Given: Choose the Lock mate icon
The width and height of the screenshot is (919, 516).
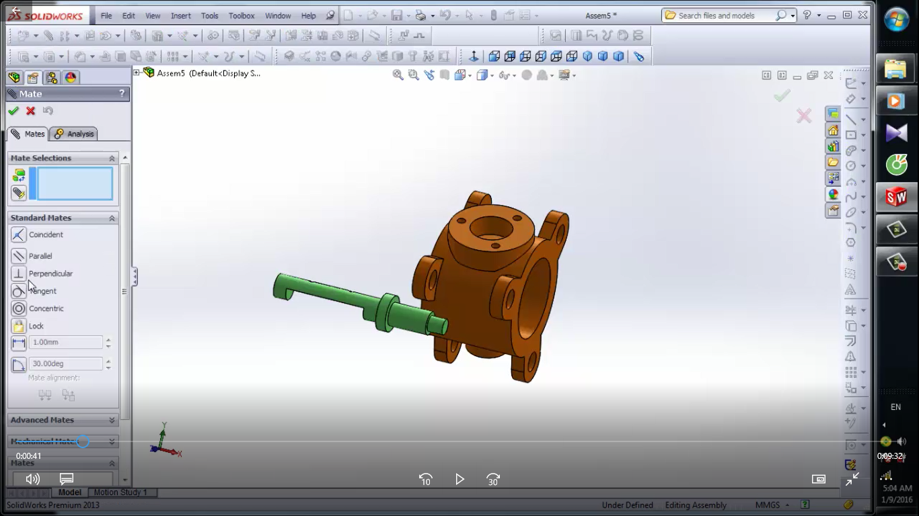Looking at the screenshot, I should tap(19, 326).
